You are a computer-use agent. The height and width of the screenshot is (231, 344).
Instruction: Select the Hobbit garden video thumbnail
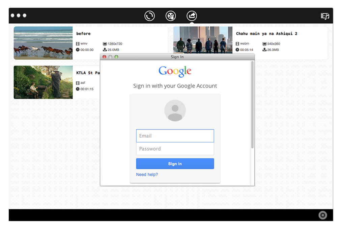(43, 82)
